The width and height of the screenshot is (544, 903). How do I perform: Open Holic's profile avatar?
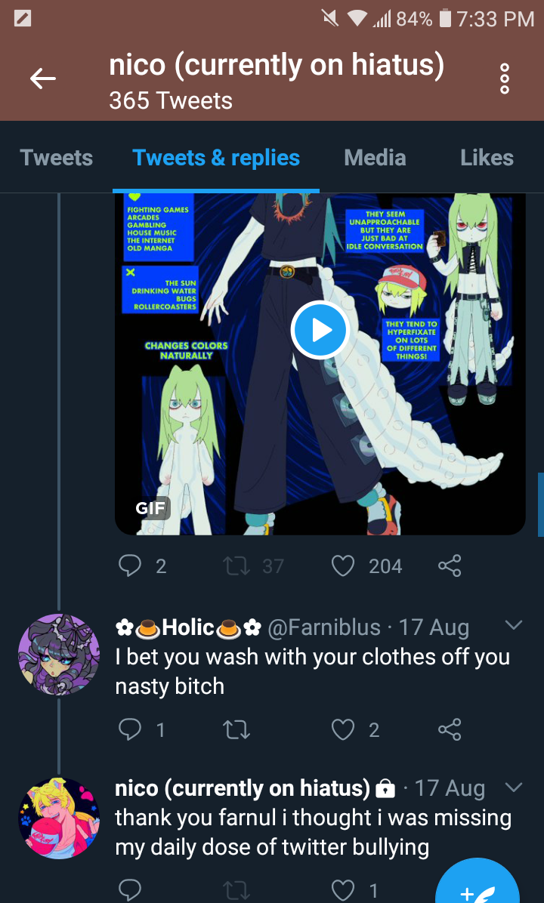point(59,654)
